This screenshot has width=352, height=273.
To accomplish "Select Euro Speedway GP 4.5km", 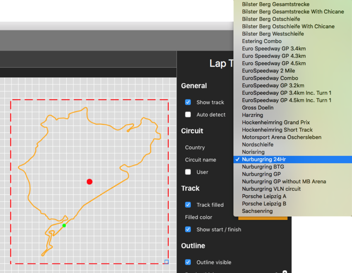I will pyautogui.click(x=293, y=63).
